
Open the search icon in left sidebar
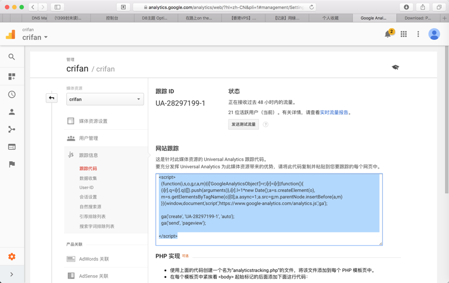(x=12, y=57)
